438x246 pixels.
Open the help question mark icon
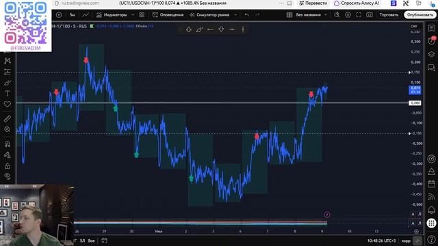[x=431, y=239]
